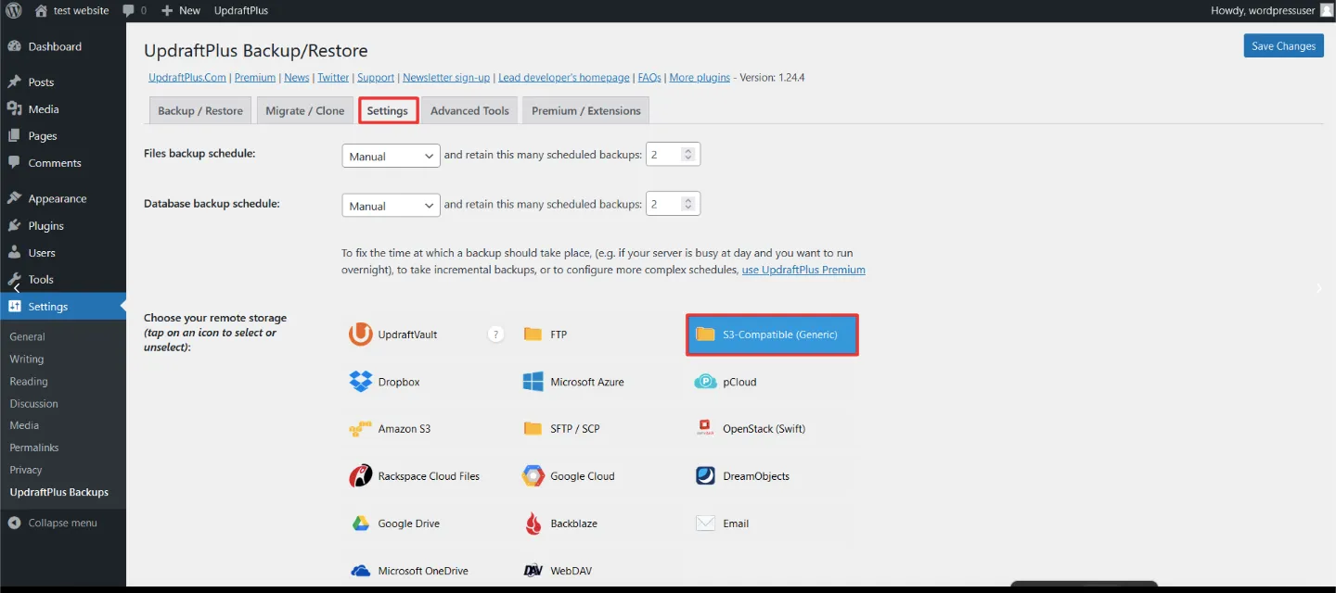Select the FTP folder icon
This screenshot has height=593, width=1336.
(533, 334)
